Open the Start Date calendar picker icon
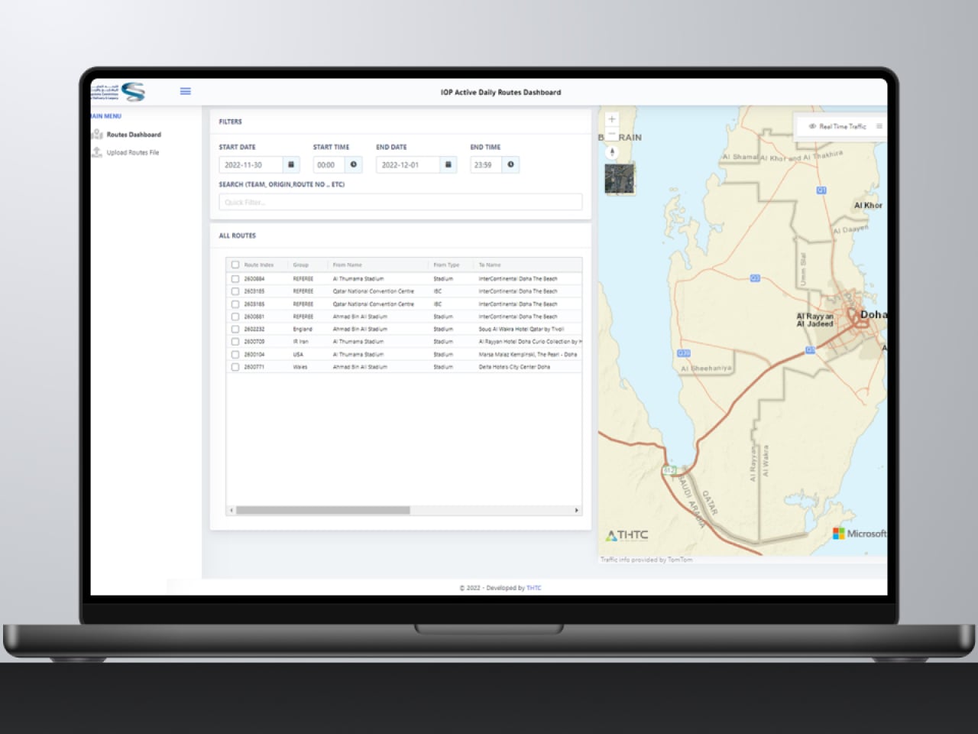 pyautogui.click(x=291, y=164)
